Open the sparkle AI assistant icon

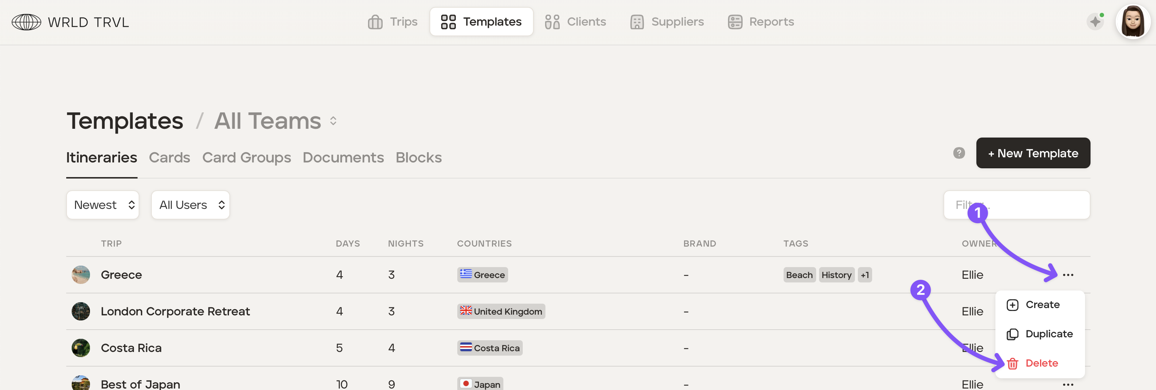[x=1095, y=22]
